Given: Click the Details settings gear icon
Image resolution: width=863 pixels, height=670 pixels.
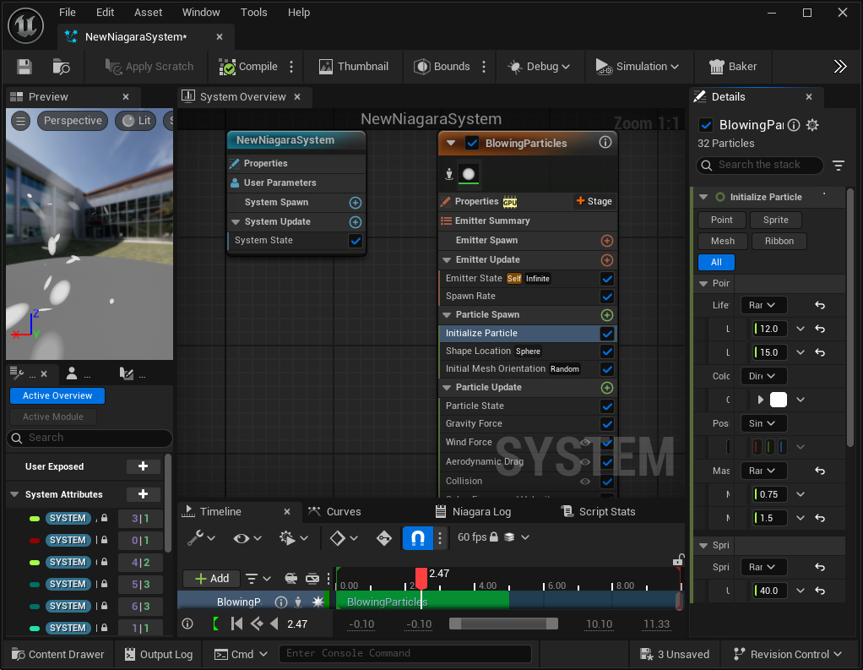Looking at the screenshot, I should point(812,125).
